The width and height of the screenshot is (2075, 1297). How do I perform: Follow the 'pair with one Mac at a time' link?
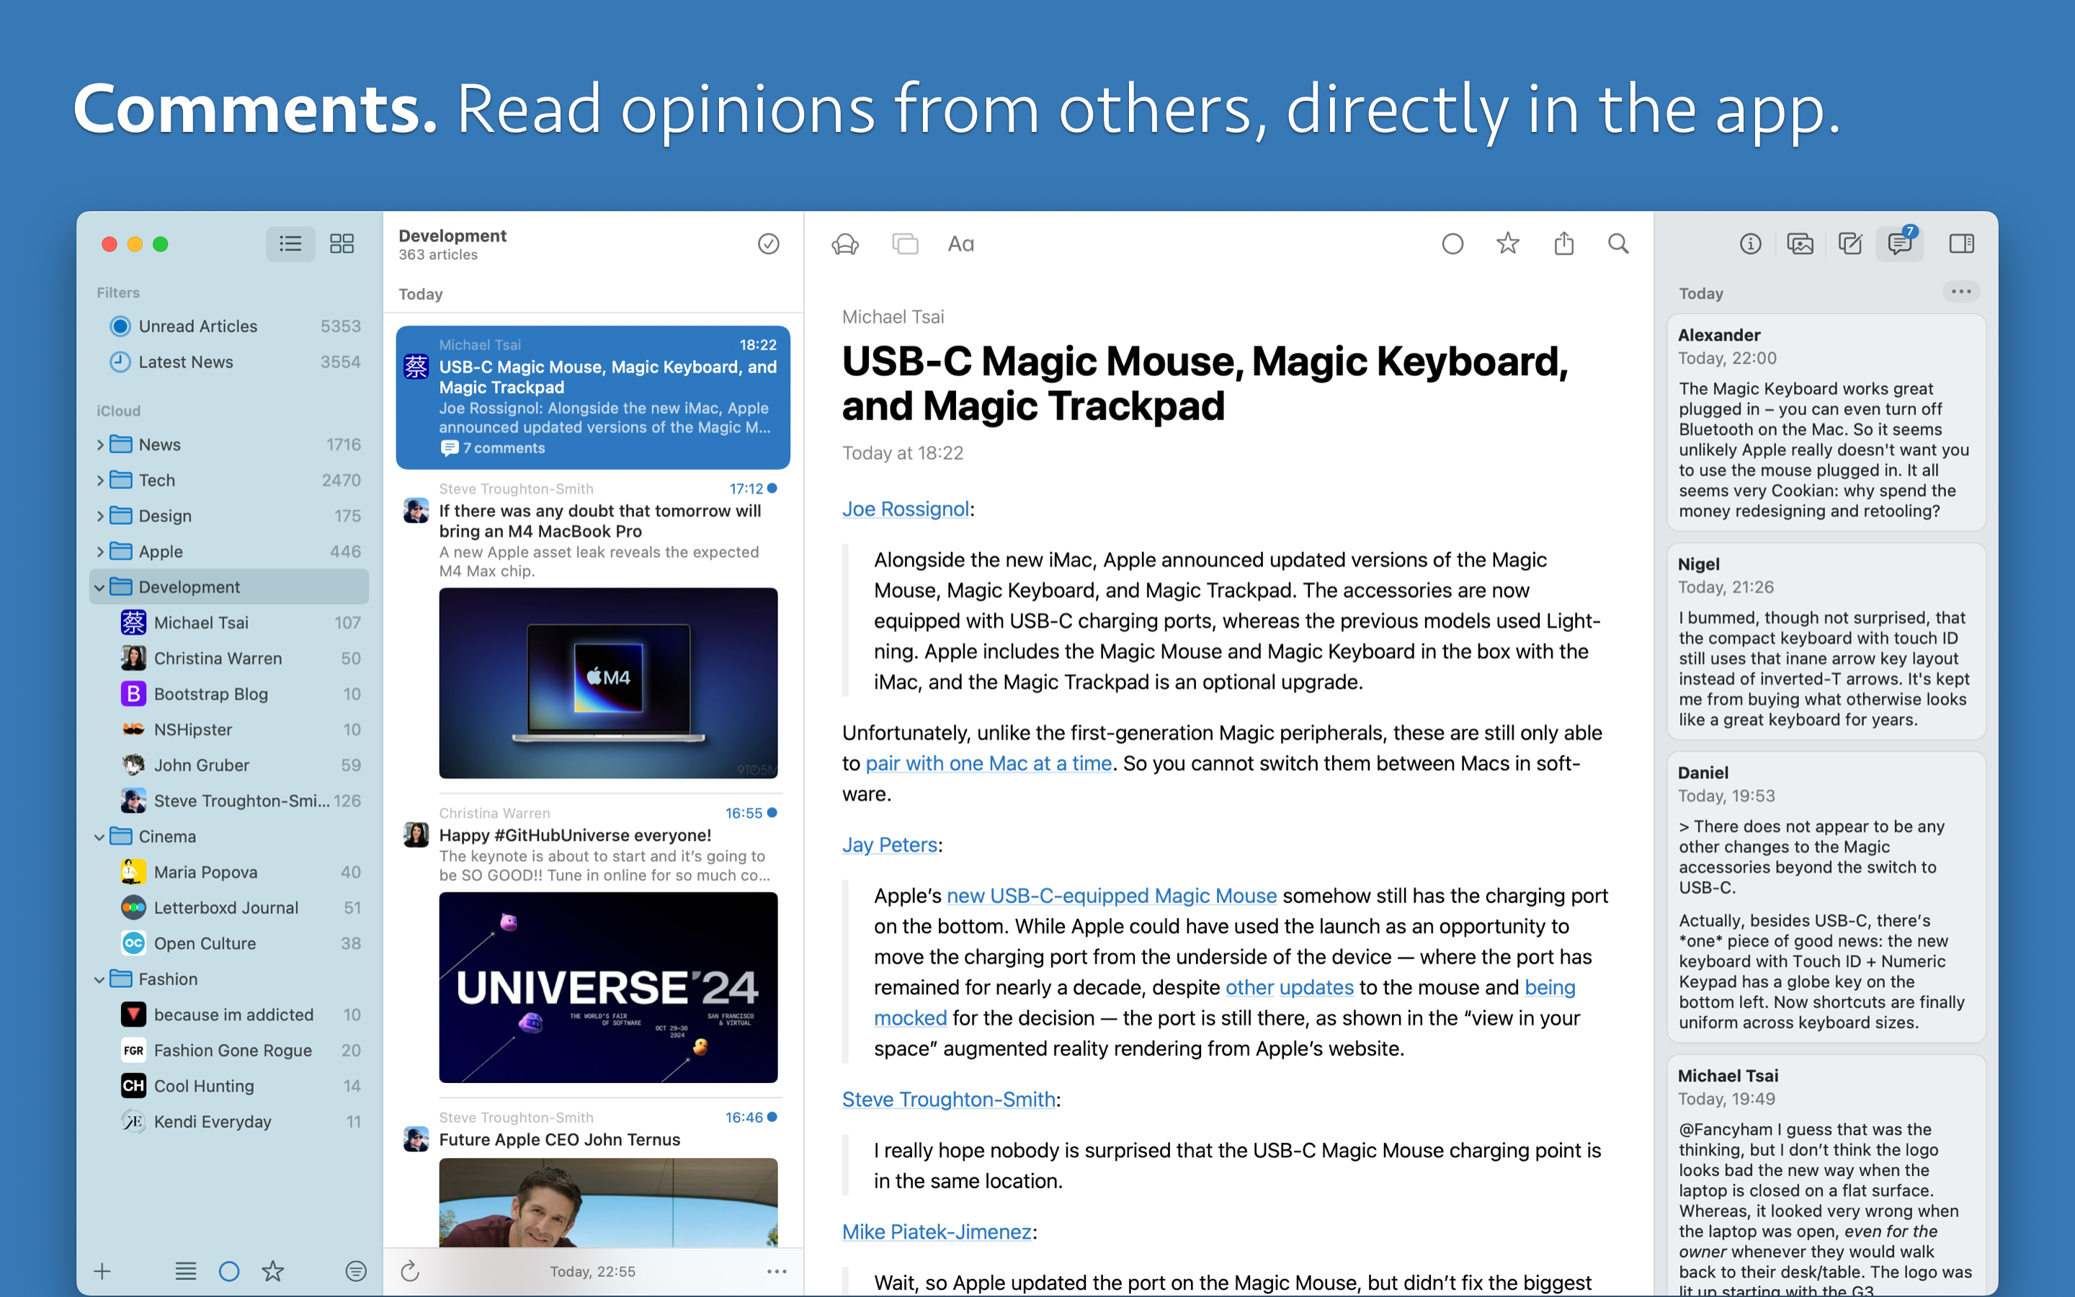click(988, 764)
